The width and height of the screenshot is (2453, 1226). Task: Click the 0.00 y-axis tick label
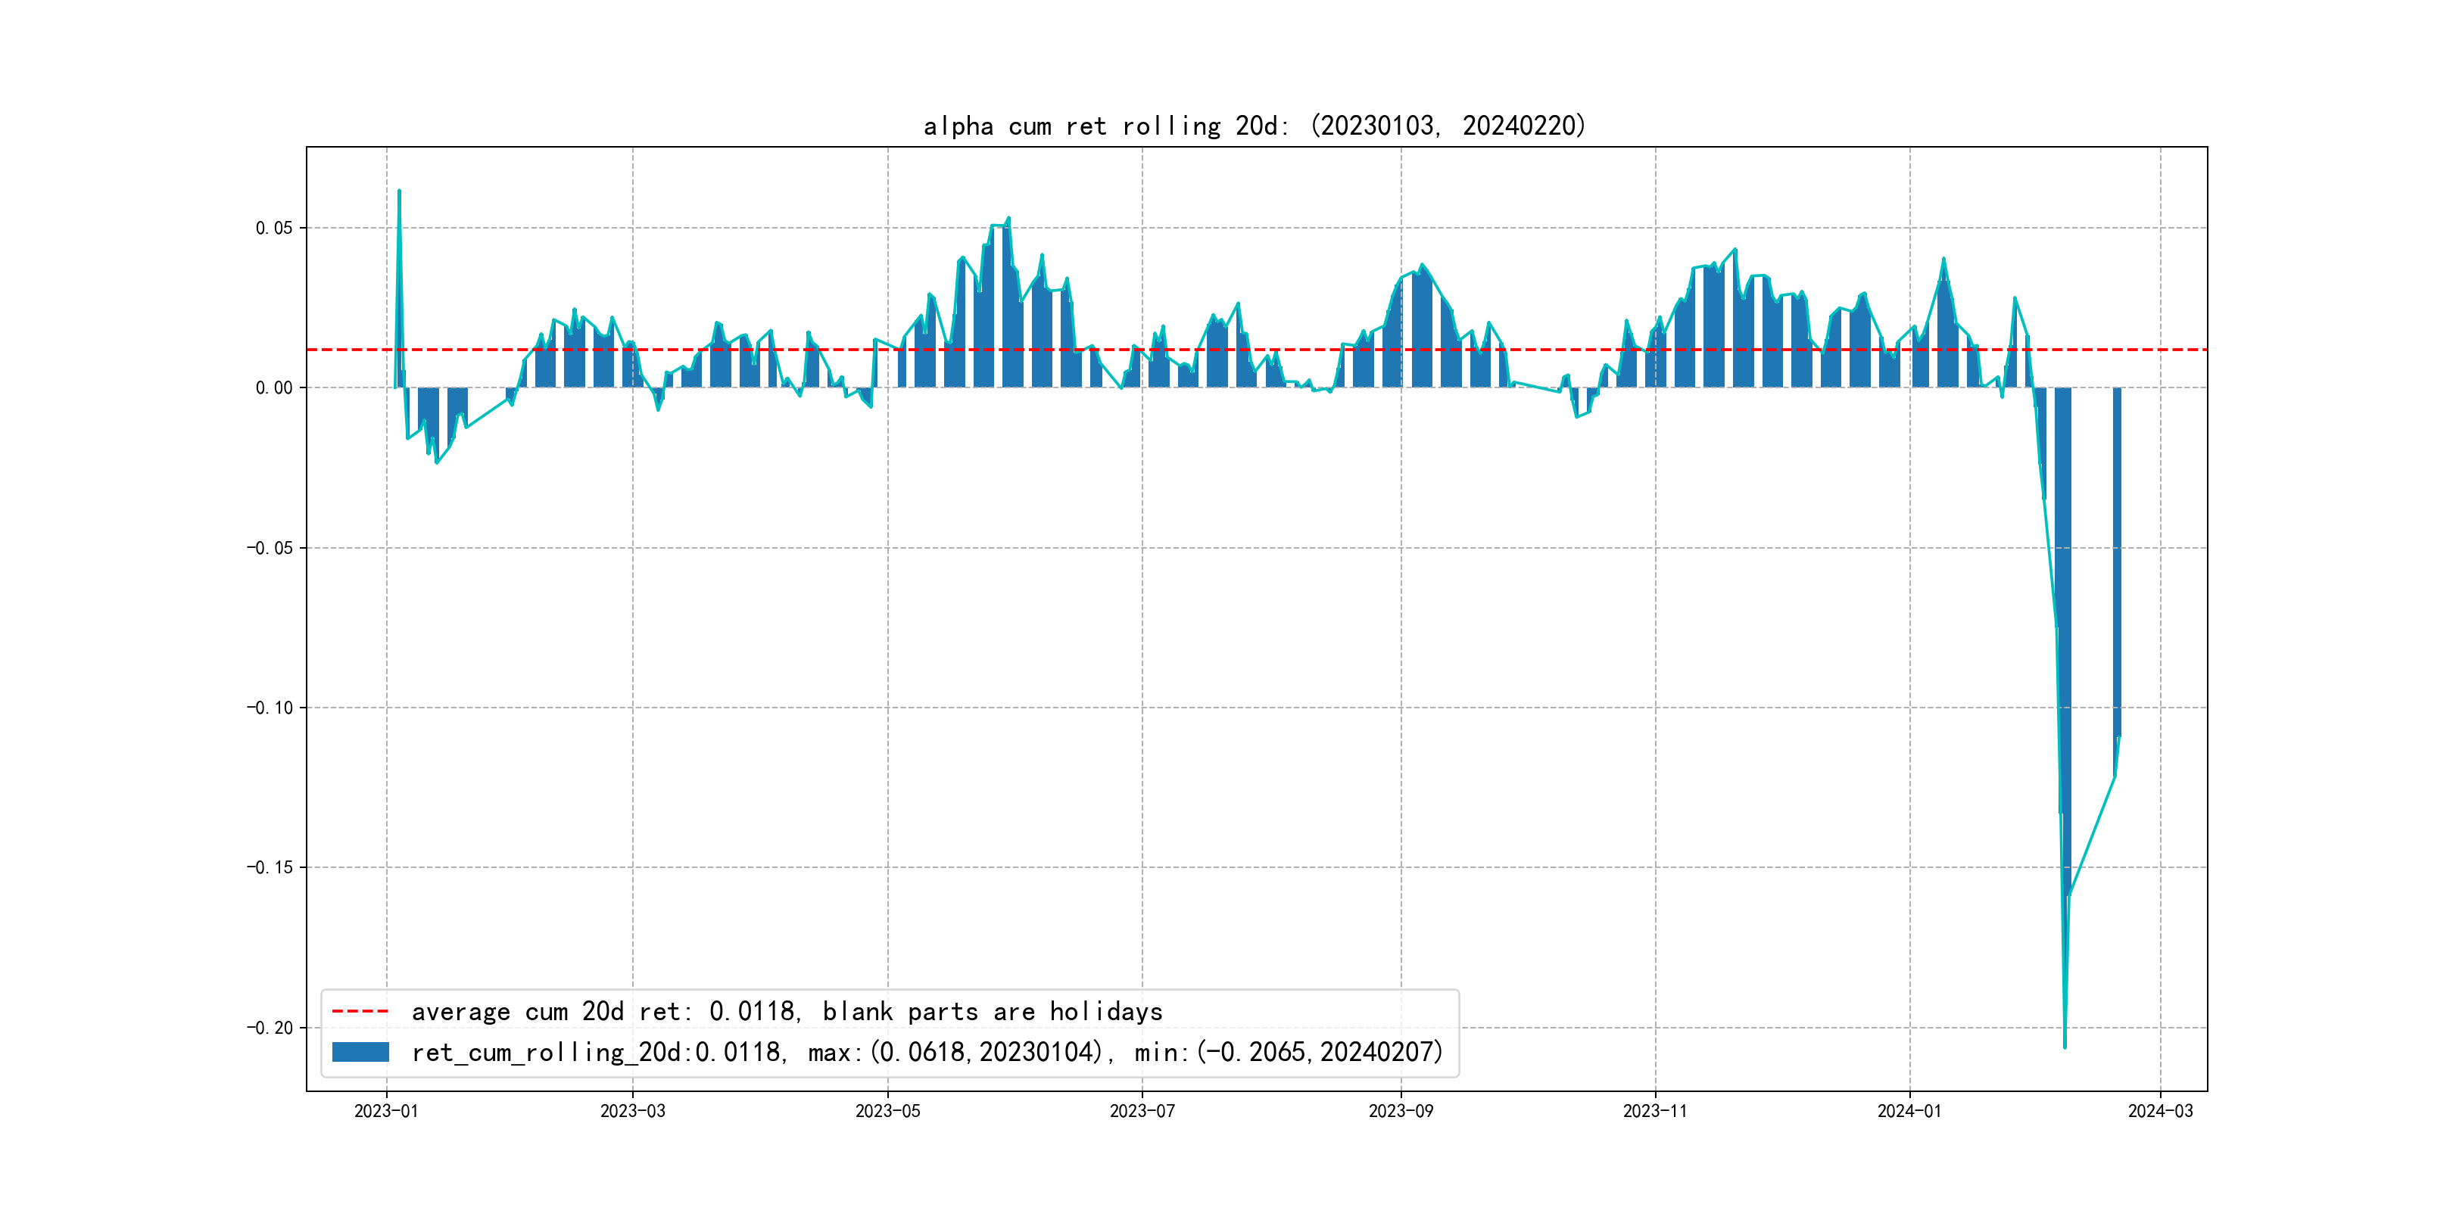pyautogui.click(x=273, y=387)
